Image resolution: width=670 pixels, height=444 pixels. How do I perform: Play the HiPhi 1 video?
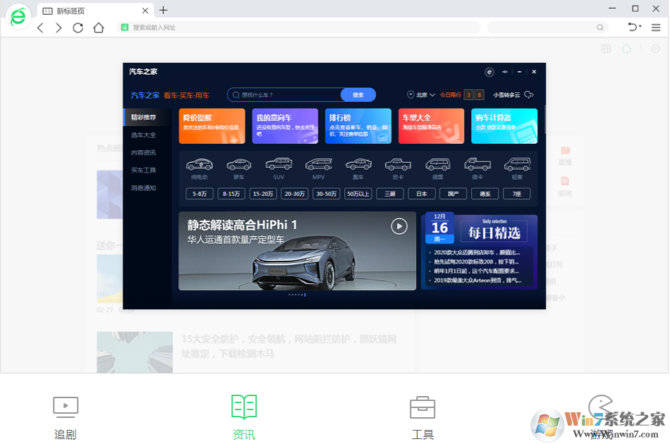[398, 226]
